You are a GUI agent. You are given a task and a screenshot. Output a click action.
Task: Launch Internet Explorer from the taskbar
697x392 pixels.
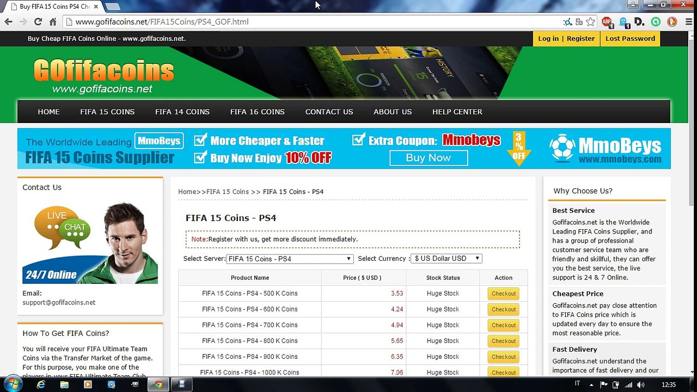coord(41,384)
